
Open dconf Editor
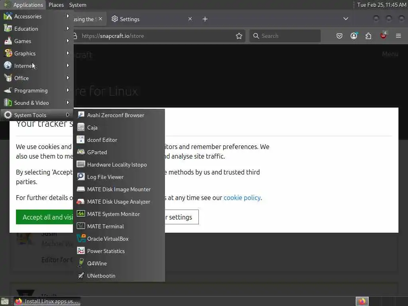click(x=119, y=140)
